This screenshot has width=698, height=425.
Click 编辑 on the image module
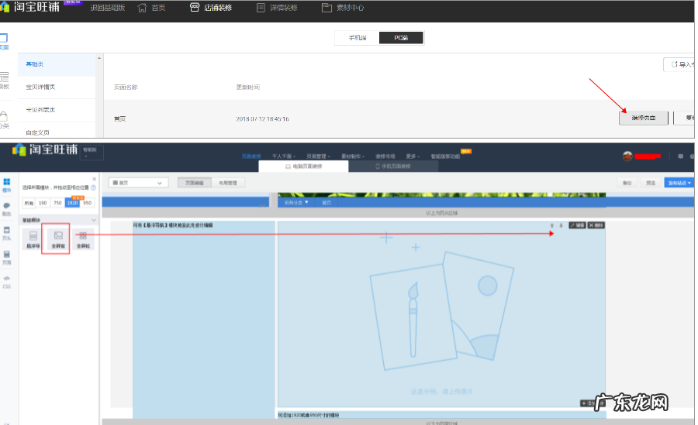(577, 225)
